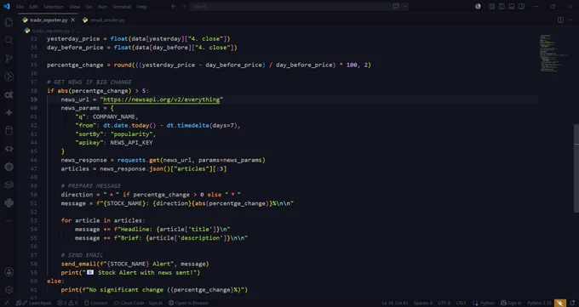Open the Run menu
This screenshot has height=307, width=579.
click(x=102, y=7)
